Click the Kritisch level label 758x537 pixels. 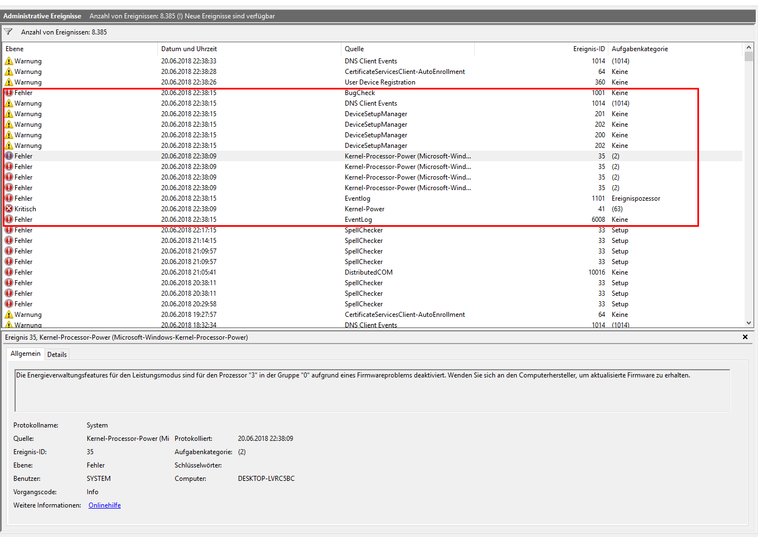click(x=25, y=209)
